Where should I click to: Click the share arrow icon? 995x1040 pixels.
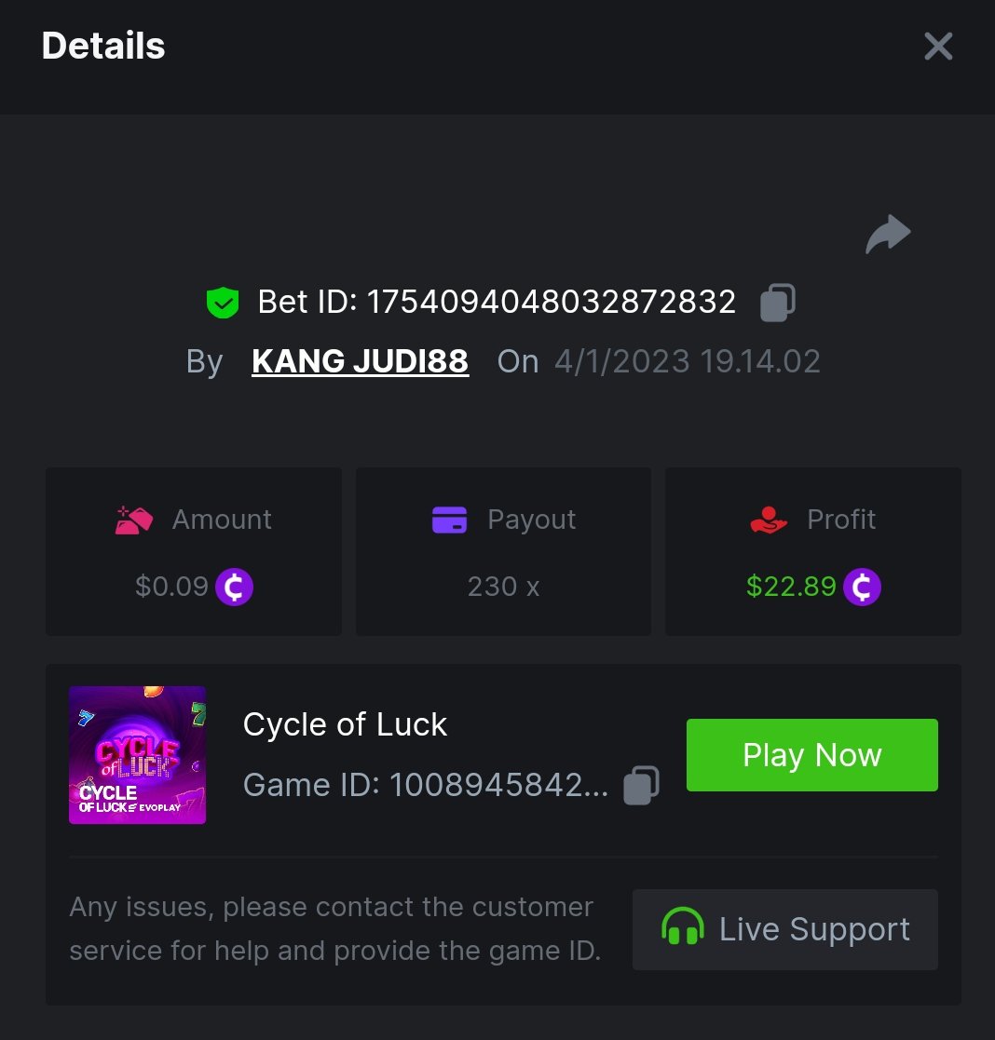coord(888,234)
